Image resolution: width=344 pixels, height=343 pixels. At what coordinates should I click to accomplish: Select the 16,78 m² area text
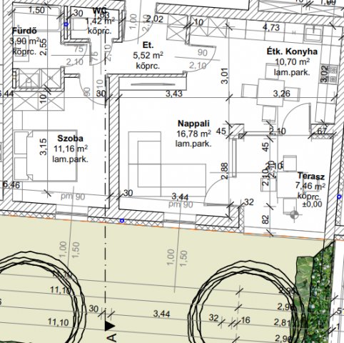coord(193,134)
